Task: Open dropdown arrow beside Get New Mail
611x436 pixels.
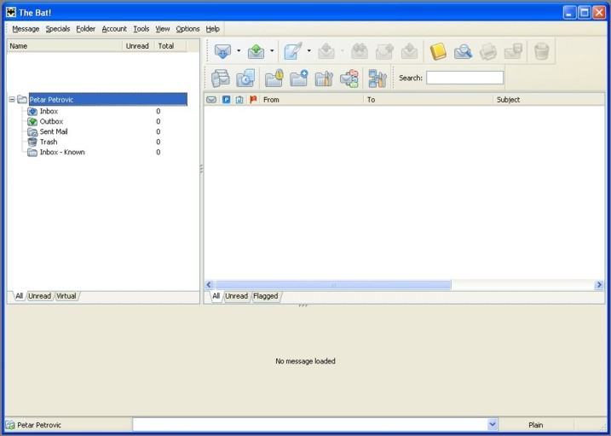Action: (239, 50)
